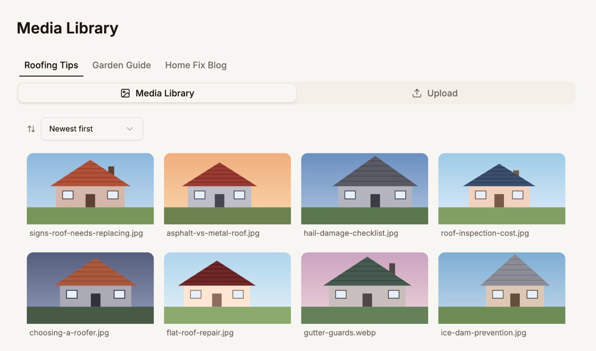
Task: Select the signs-roof-needs-replacing.jpg thumbnail
Action: tap(90, 189)
